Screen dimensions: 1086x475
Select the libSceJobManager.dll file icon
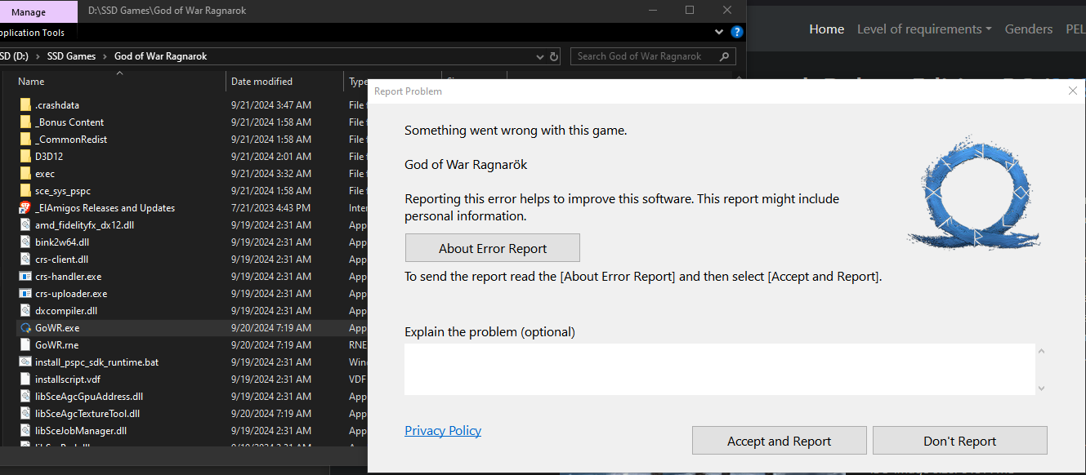[25, 431]
